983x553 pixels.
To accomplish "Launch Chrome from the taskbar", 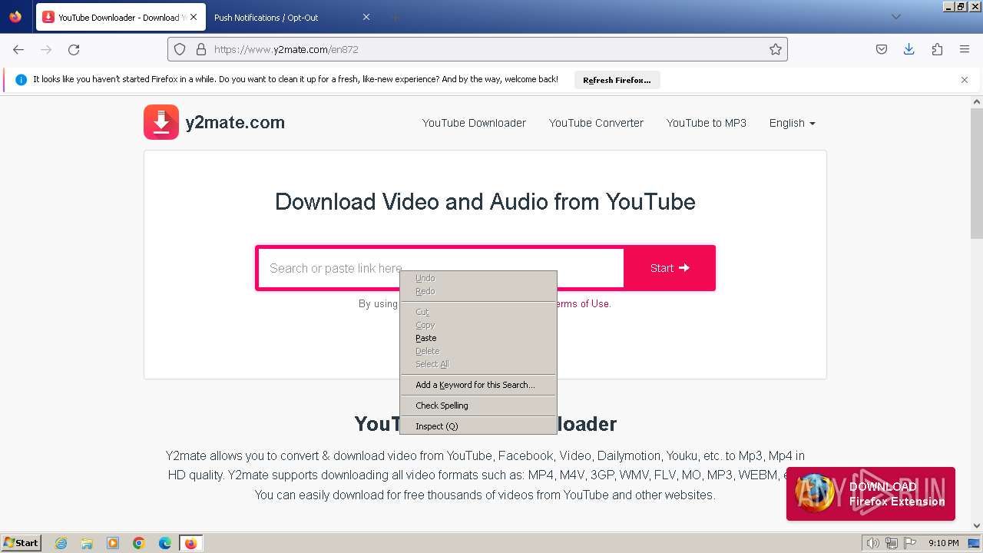I will point(139,543).
